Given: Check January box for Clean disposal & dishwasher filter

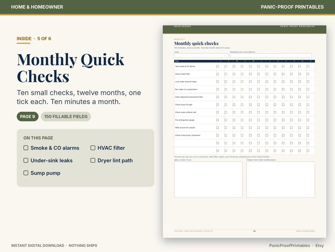Looking at the screenshot, I should tap(217, 97).
